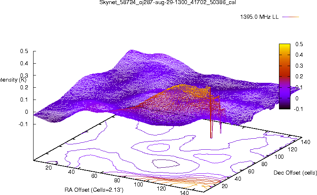Click the color bar label 0.3

tap(299, 66)
